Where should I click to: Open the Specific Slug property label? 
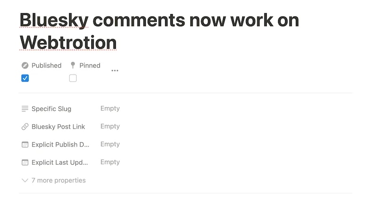(51, 109)
